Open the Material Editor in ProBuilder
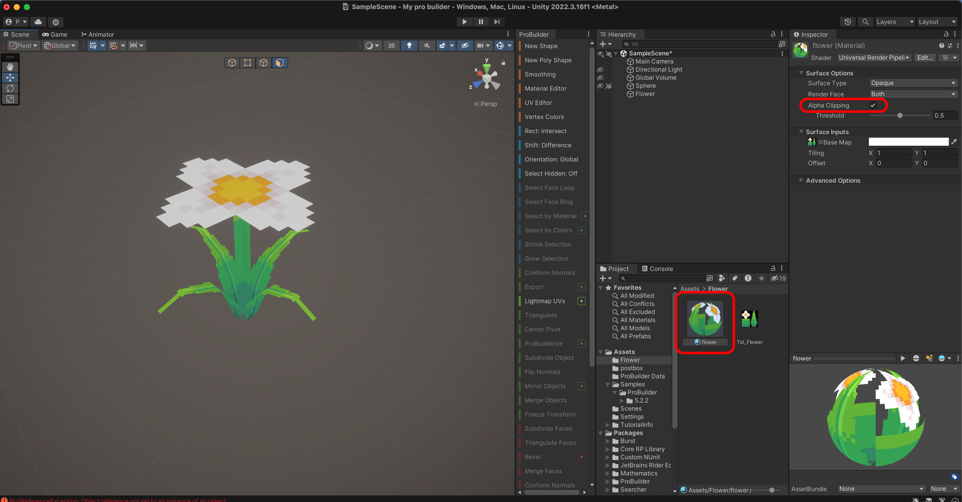The image size is (962, 502). 545,89
